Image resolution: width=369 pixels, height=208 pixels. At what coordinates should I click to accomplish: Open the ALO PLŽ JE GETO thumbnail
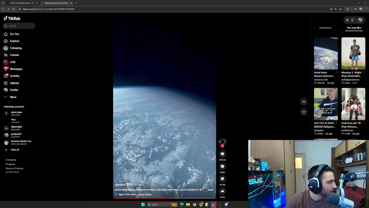pos(326,104)
